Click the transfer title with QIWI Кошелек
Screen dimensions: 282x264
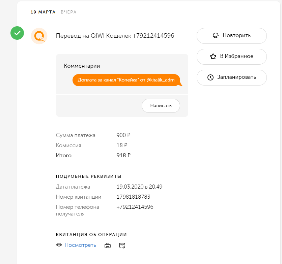point(115,36)
